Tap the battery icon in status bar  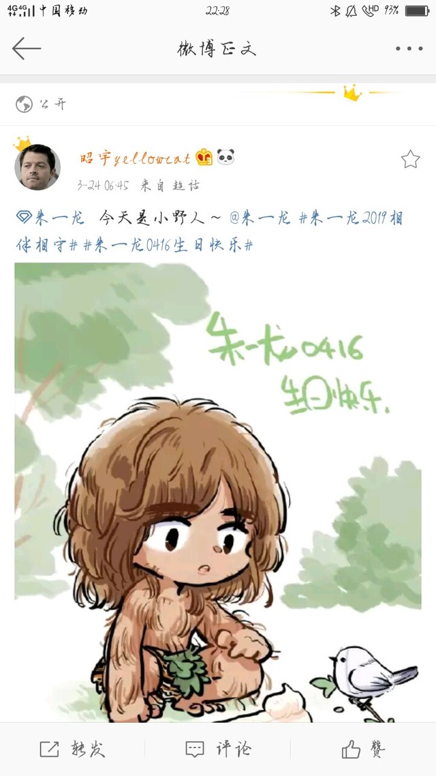point(417,11)
